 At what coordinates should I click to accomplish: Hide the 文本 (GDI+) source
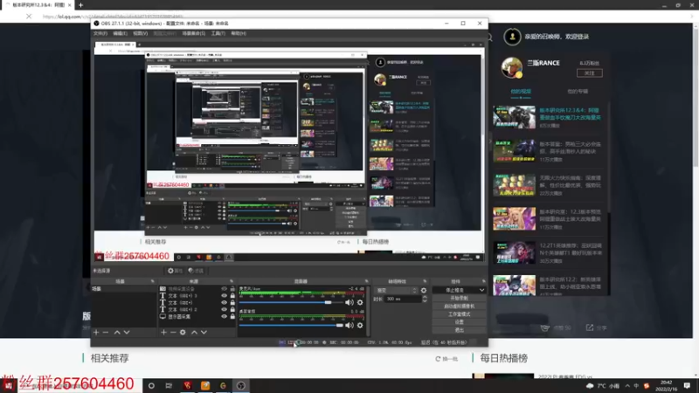pyautogui.click(x=225, y=302)
